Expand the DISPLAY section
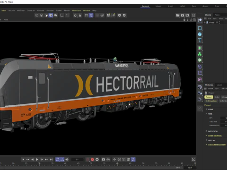227x170 pixels. 211,140
